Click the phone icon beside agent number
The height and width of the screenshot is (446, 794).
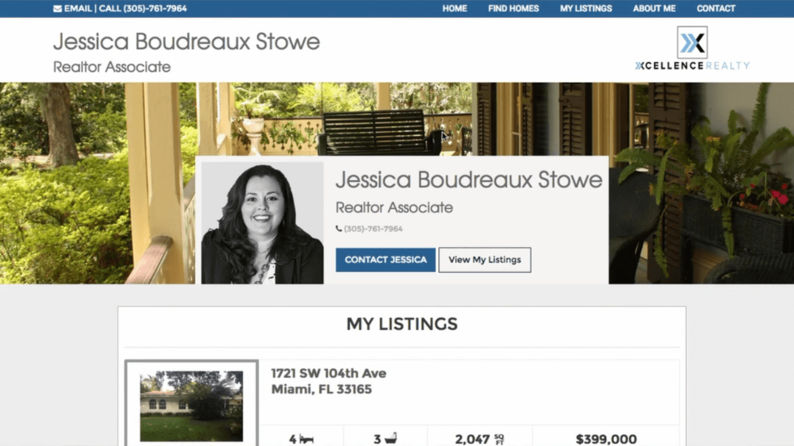(339, 228)
